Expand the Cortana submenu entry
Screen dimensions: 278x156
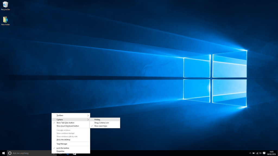pos(71,119)
